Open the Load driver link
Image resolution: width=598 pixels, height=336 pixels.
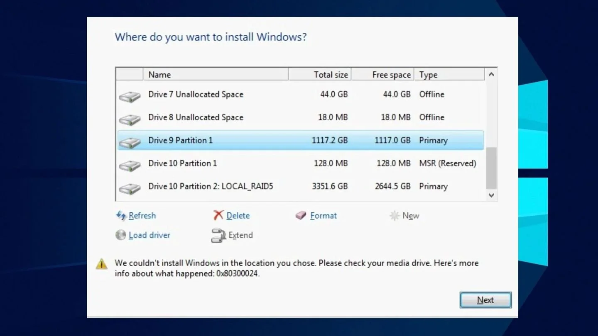coord(149,235)
